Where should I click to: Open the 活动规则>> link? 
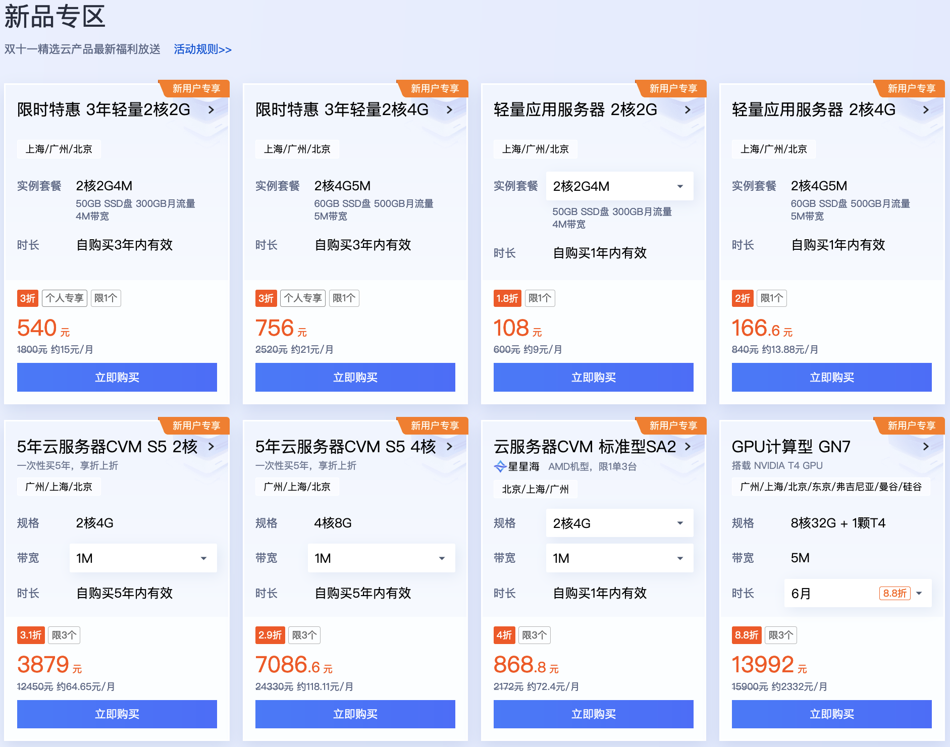(x=202, y=49)
